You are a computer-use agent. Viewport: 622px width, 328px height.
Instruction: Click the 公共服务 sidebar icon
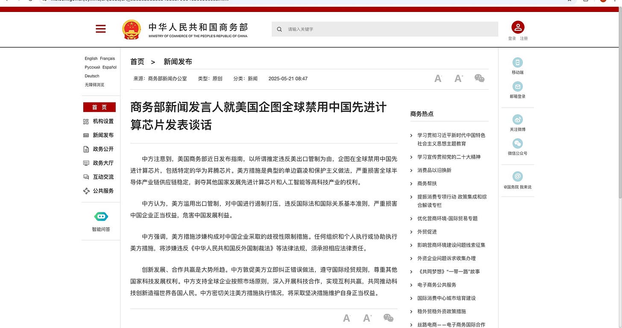[86, 191]
